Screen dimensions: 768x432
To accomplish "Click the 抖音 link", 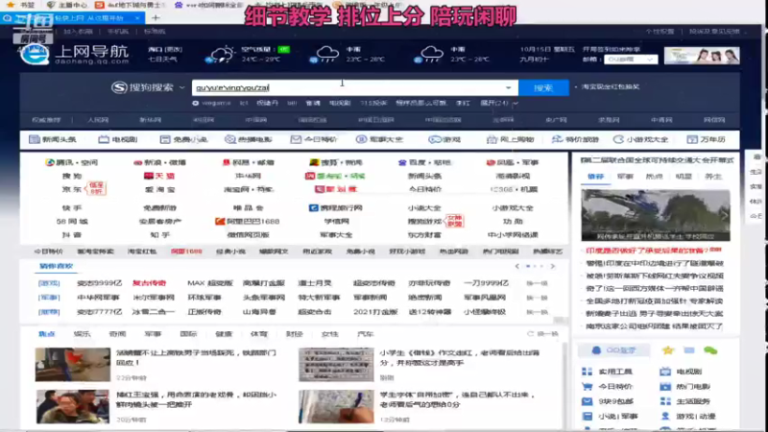I will click(72, 235).
